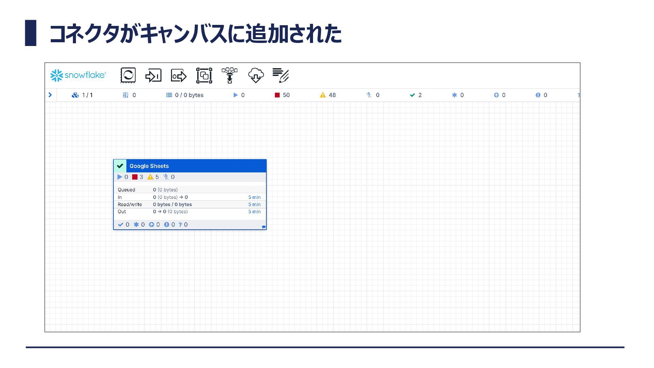The width and height of the screenshot is (654, 368).
Task: Click the comment bubble on Google Sheets box
Action: pyautogui.click(x=264, y=227)
